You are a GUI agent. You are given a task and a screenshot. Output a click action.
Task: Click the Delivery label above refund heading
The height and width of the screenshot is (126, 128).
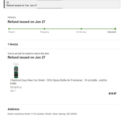[12, 17]
